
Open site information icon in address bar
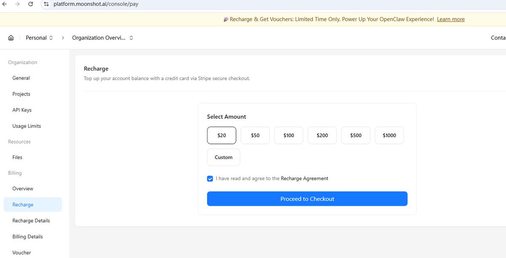pos(46,4)
